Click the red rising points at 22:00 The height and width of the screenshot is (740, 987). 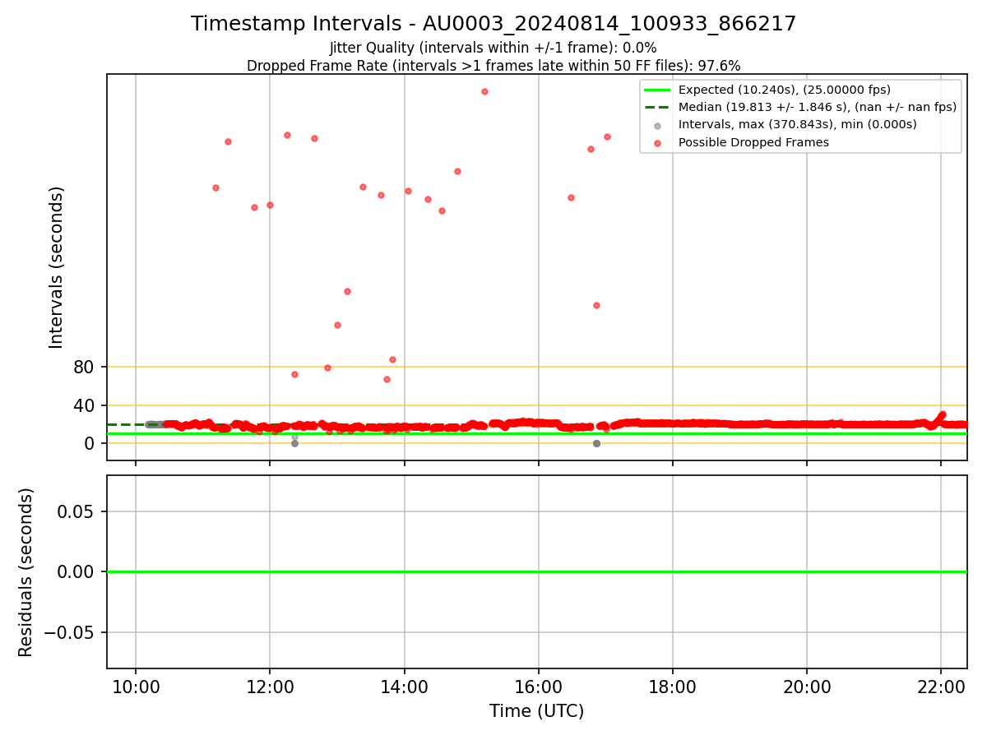pos(940,417)
